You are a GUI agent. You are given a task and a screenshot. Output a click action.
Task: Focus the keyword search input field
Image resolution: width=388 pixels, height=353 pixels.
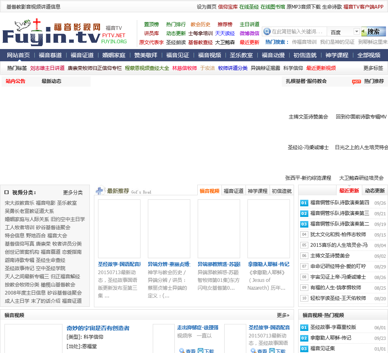298,32
